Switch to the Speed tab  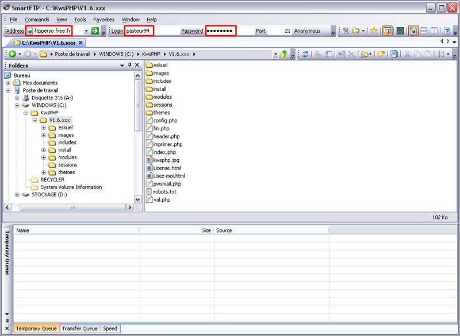[x=110, y=329]
